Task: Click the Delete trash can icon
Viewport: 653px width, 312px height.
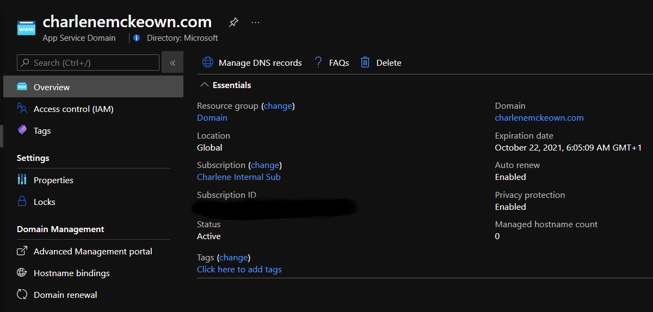Action: click(365, 63)
